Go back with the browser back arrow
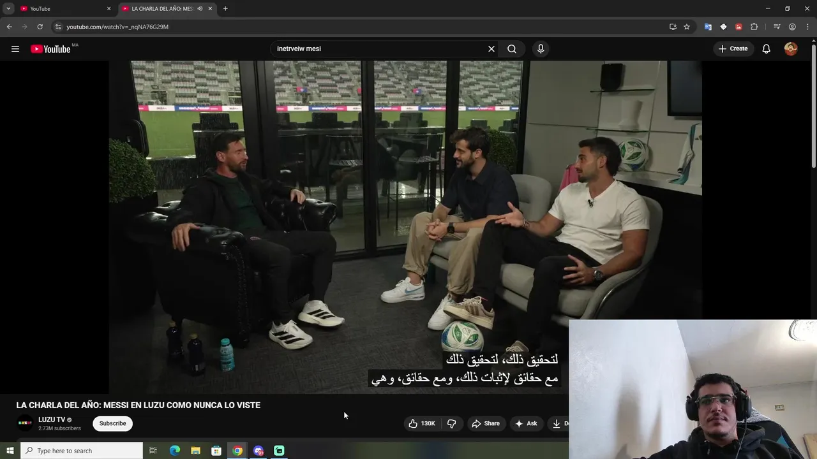Image resolution: width=817 pixels, height=459 pixels. [9, 27]
